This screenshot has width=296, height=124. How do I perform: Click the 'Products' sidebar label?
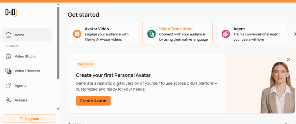tap(12, 46)
